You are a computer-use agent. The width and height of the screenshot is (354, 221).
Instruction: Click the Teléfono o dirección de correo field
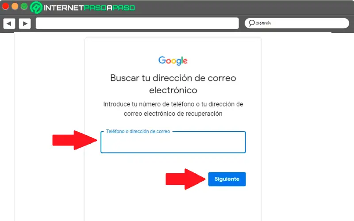point(173,142)
